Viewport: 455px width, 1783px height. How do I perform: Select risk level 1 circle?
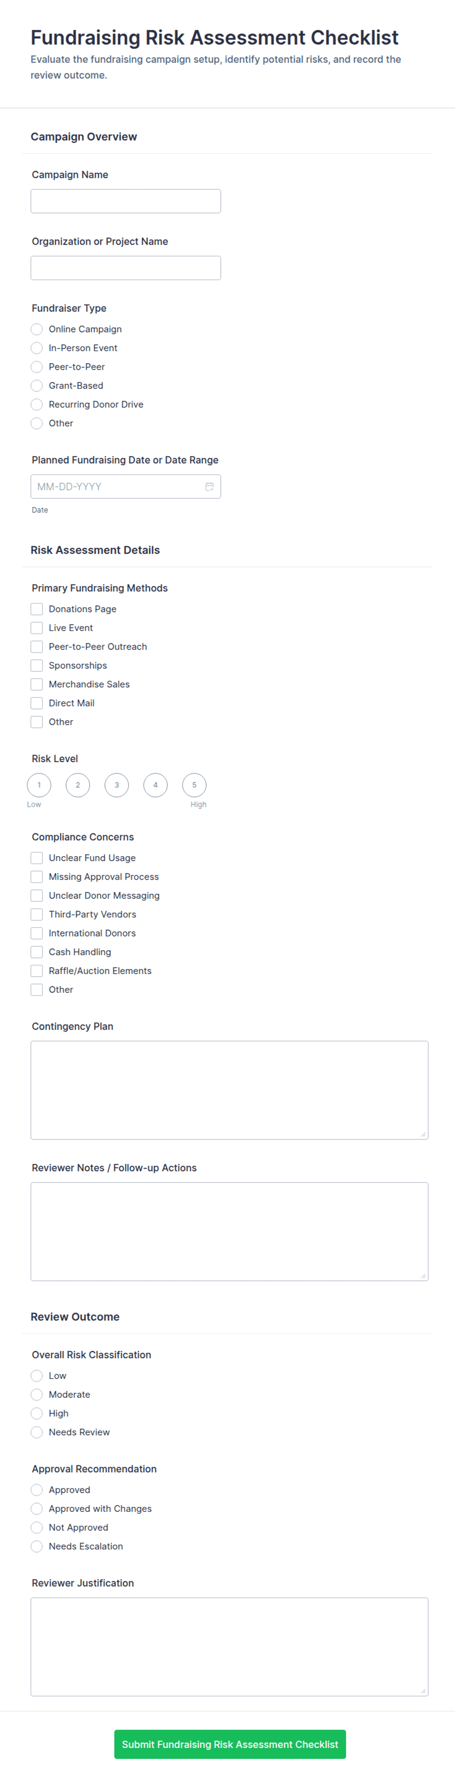pos(39,785)
